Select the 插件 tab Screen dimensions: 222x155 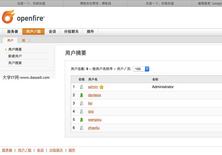(x=90, y=32)
